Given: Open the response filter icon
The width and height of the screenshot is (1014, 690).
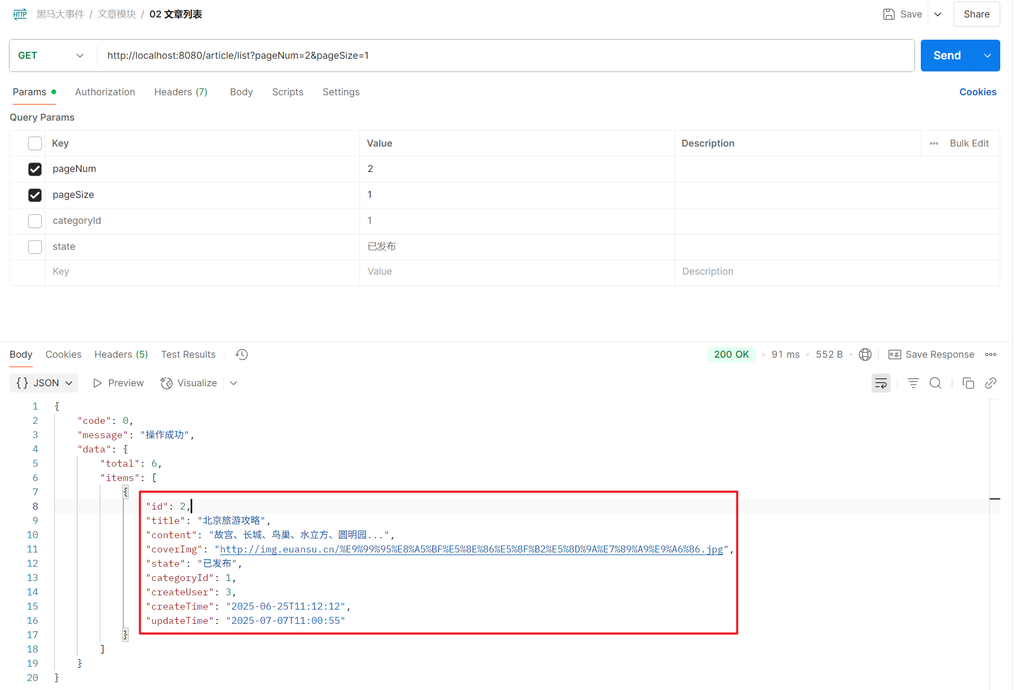Looking at the screenshot, I should [x=913, y=383].
